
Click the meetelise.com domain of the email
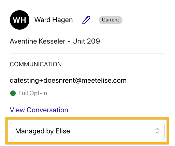click(x=104, y=80)
